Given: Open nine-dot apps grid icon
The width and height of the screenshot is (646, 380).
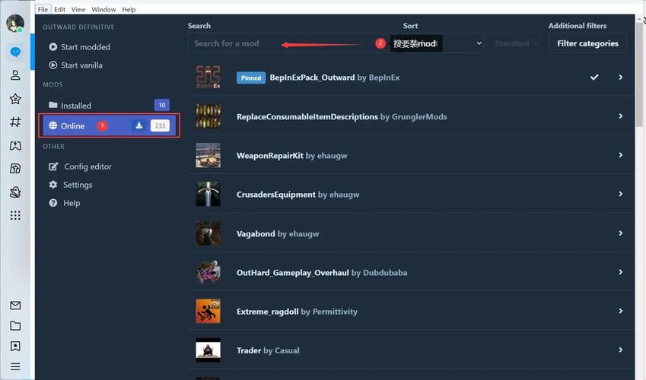Looking at the screenshot, I should click(15, 215).
